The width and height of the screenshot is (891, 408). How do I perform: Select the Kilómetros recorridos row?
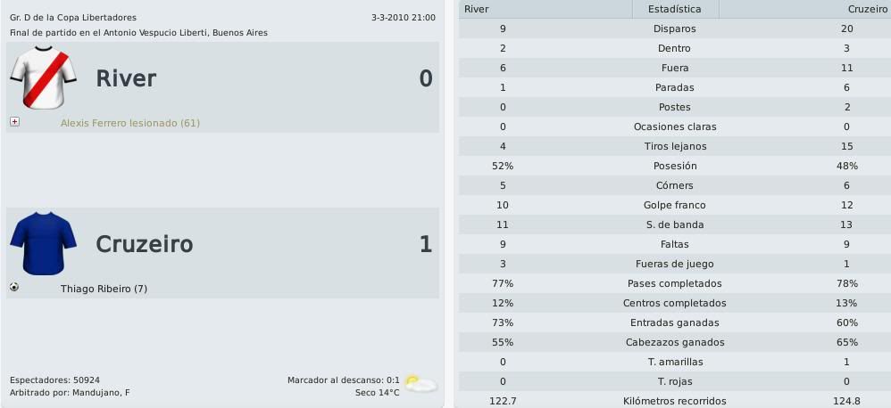click(675, 401)
